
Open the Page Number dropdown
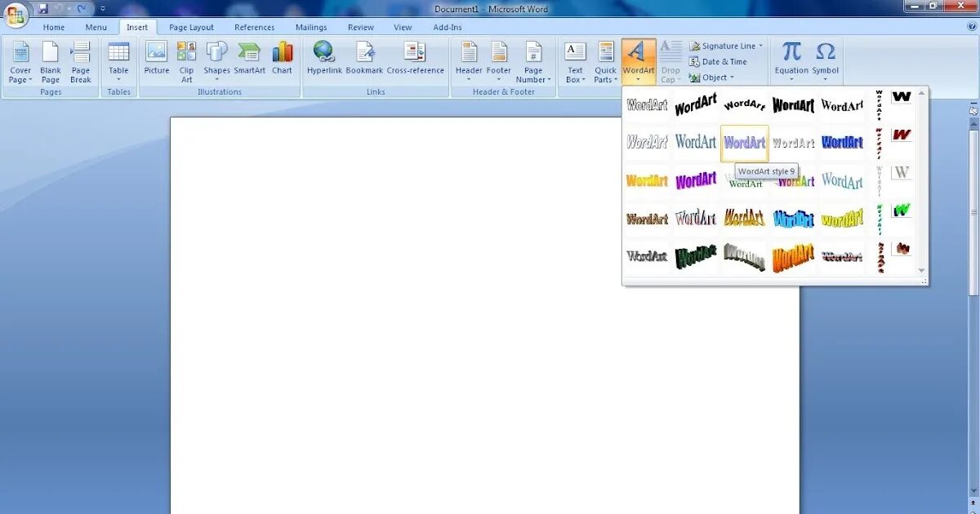533,62
